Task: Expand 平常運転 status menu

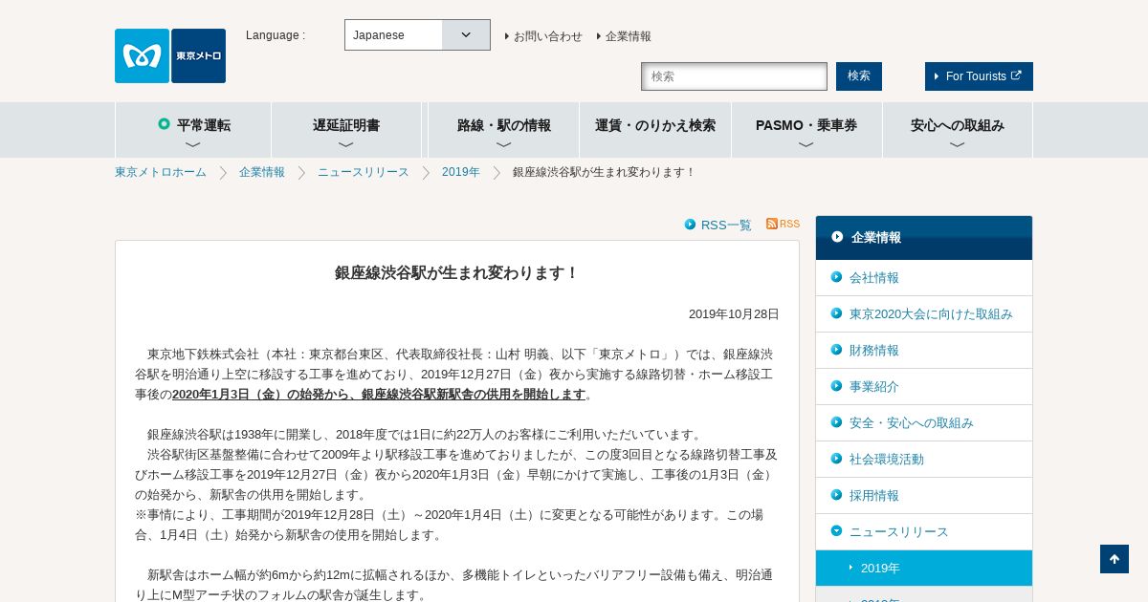Action: coord(193,130)
